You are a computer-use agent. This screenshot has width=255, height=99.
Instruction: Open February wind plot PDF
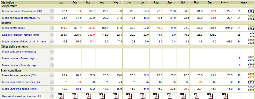coord(74,96)
